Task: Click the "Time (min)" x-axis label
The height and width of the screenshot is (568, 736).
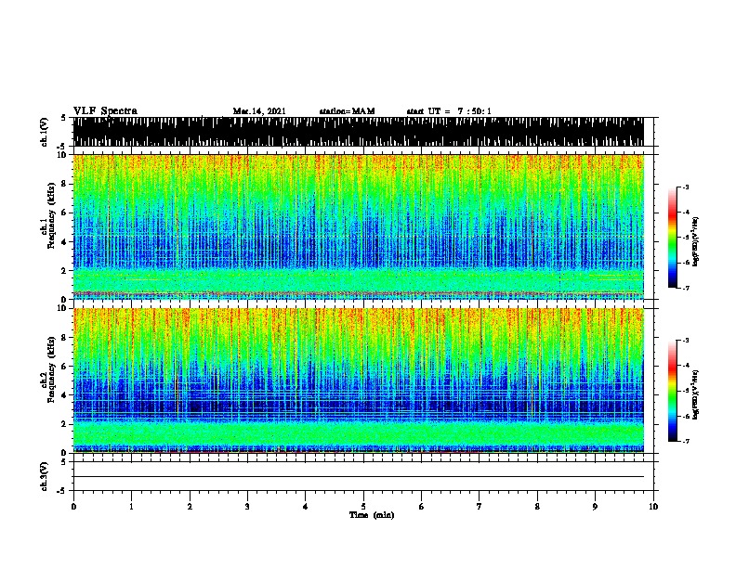Action: coord(372,515)
